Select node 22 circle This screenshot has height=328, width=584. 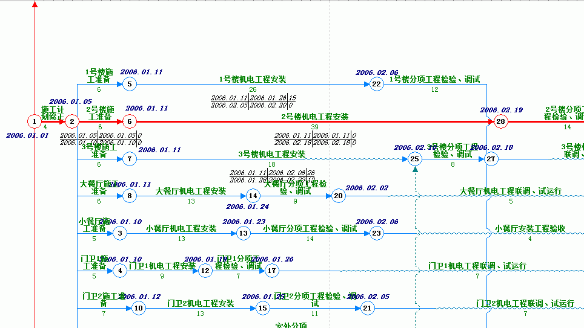tap(377, 84)
